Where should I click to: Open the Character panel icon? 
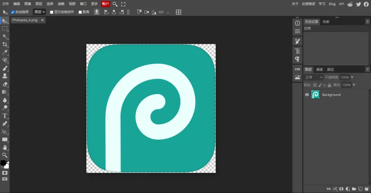pyautogui.click(x=297, y=51)
